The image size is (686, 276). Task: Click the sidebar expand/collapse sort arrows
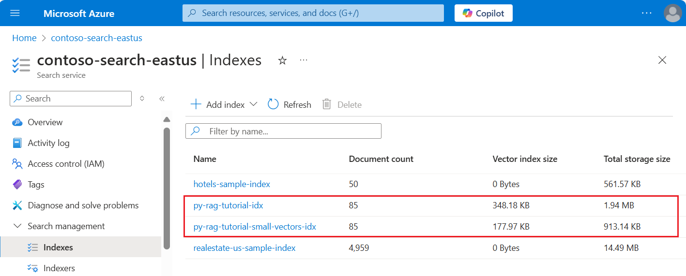pos(142,99)
